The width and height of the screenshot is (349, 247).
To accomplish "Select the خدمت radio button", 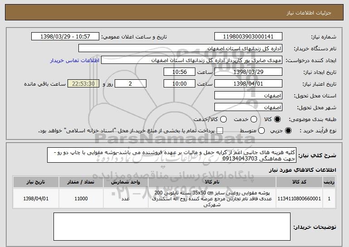I will (254, 119).
